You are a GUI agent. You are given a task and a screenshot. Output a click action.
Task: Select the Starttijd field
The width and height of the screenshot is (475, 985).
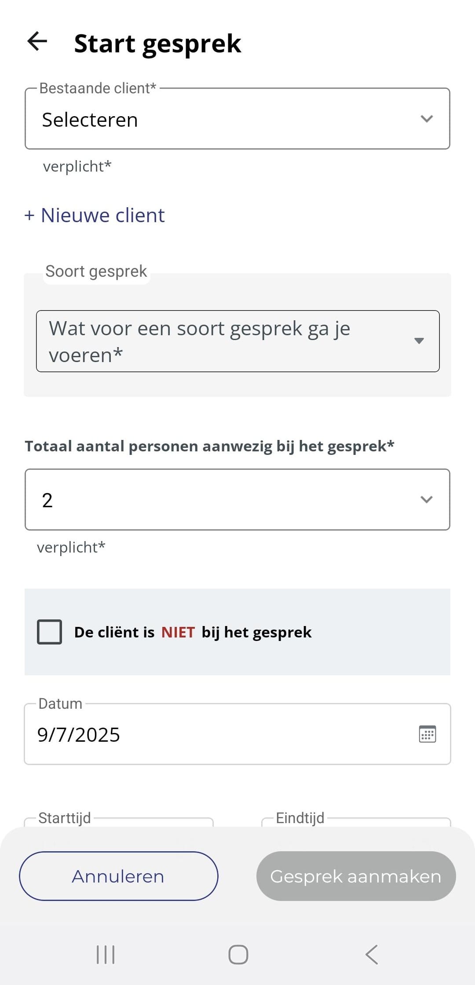119,821
